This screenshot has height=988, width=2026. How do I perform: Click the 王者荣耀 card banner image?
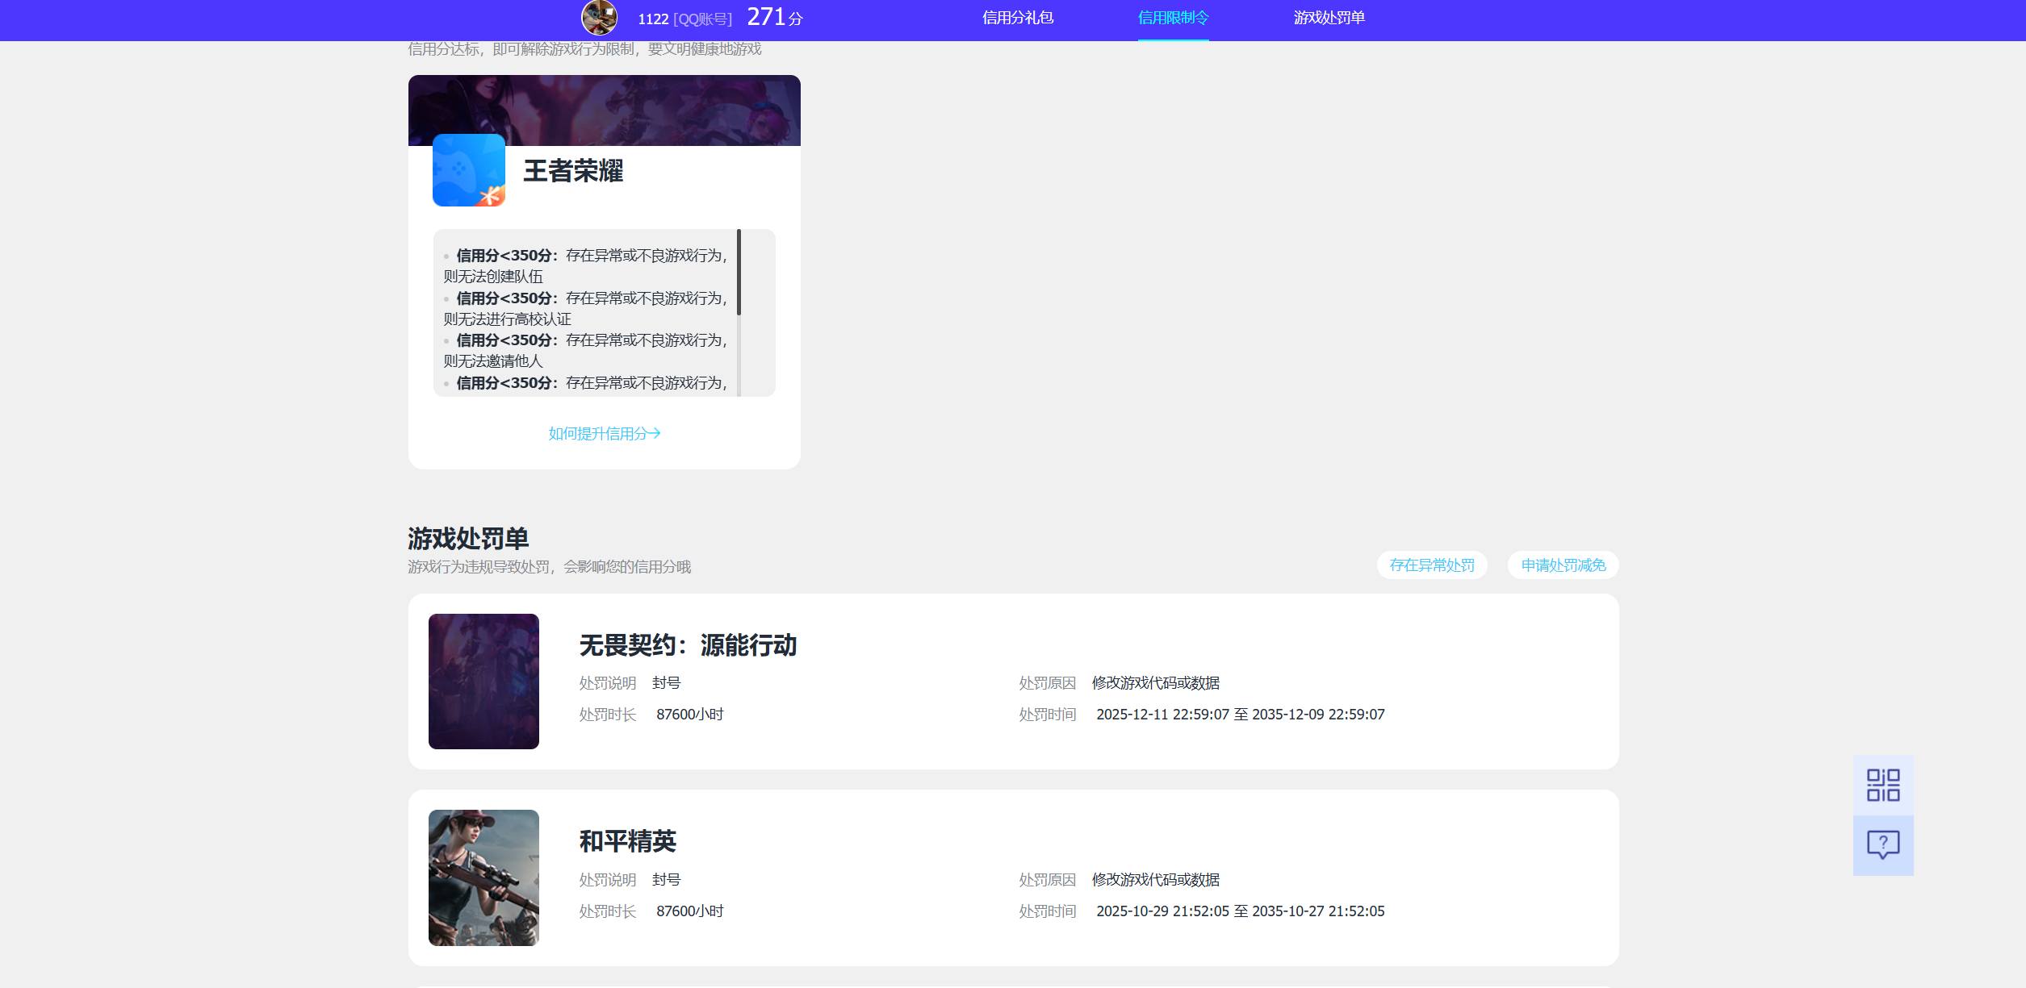click(x=605, y=110)
